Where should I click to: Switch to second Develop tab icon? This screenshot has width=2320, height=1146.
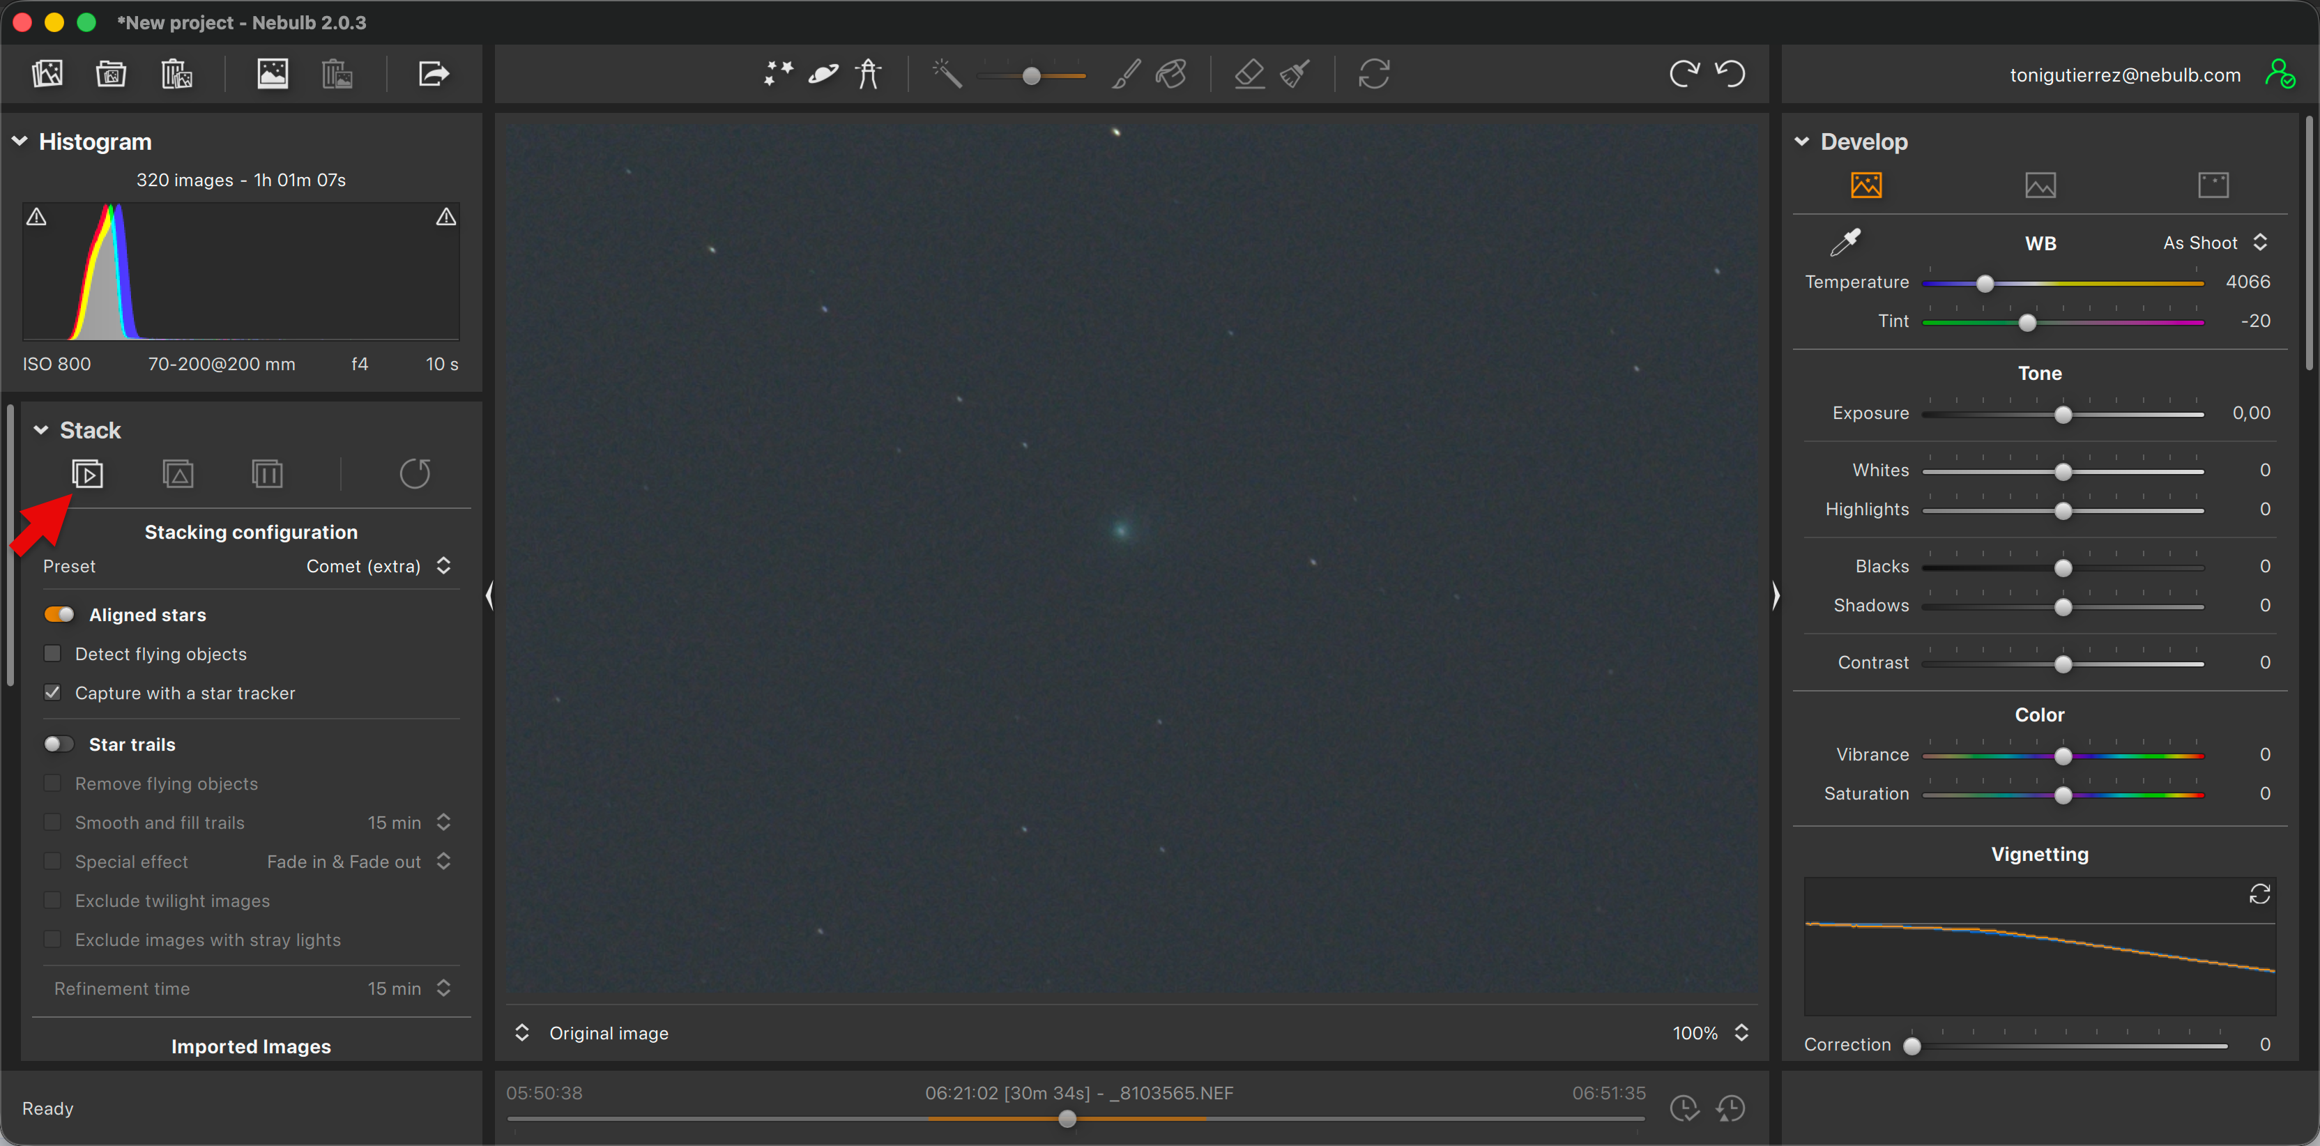2040,185
